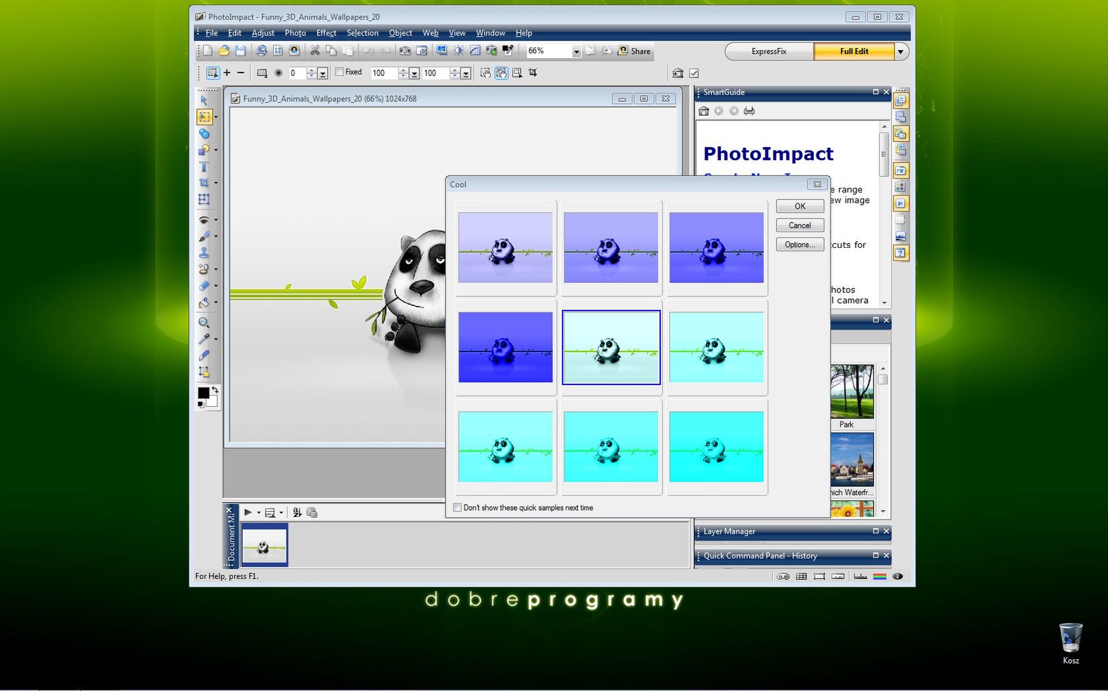Select the Park thumbnail in the side panel

pyautogui.click(x=852, y=392)
